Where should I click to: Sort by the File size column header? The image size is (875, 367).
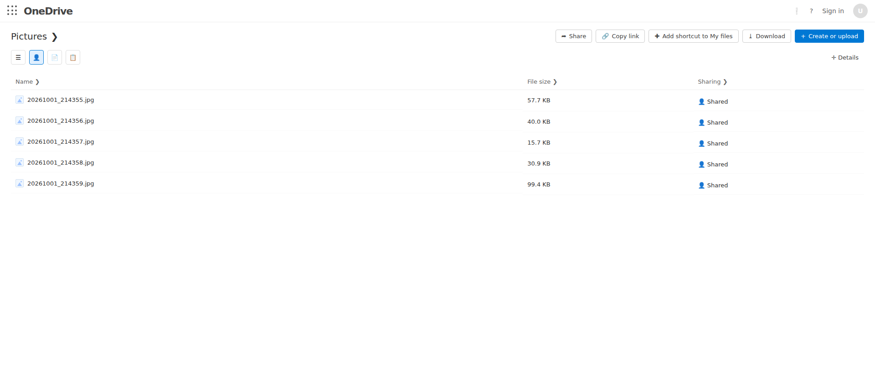click(542, 82)
